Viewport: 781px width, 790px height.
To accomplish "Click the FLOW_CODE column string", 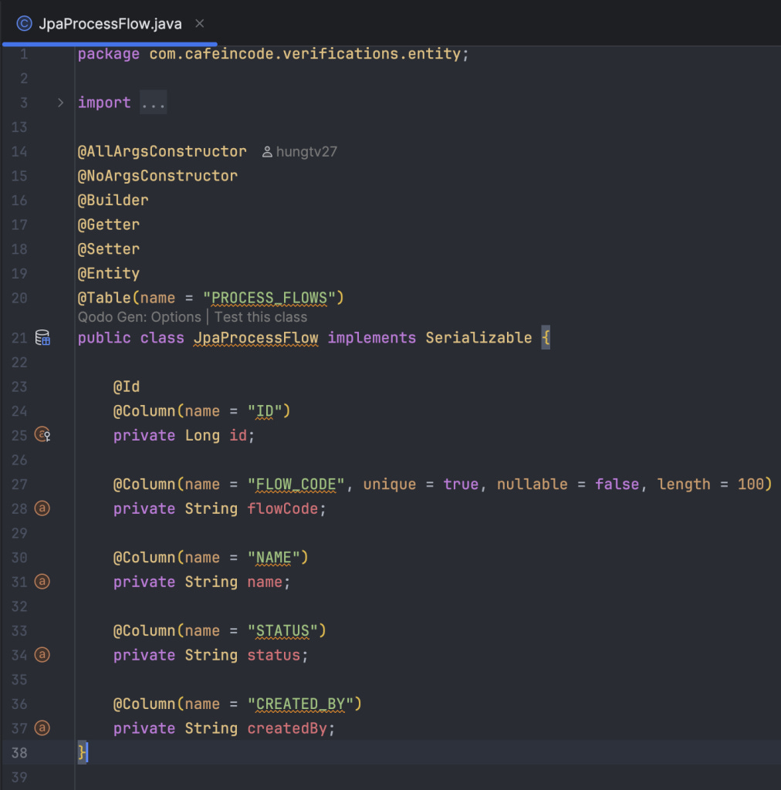I will pos(296,484).
